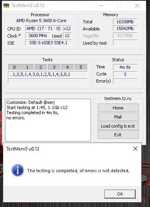Click the empty test progress bar
Viewport: 150px width, 207px height.
(x=48, y=81)
